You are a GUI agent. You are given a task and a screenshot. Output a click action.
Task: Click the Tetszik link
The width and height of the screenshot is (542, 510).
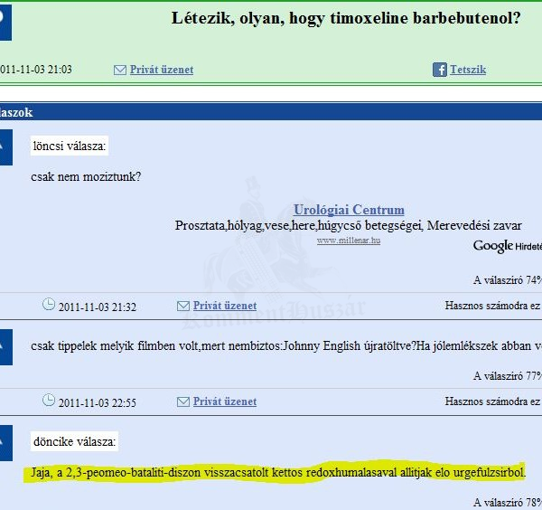pos(468,70)
